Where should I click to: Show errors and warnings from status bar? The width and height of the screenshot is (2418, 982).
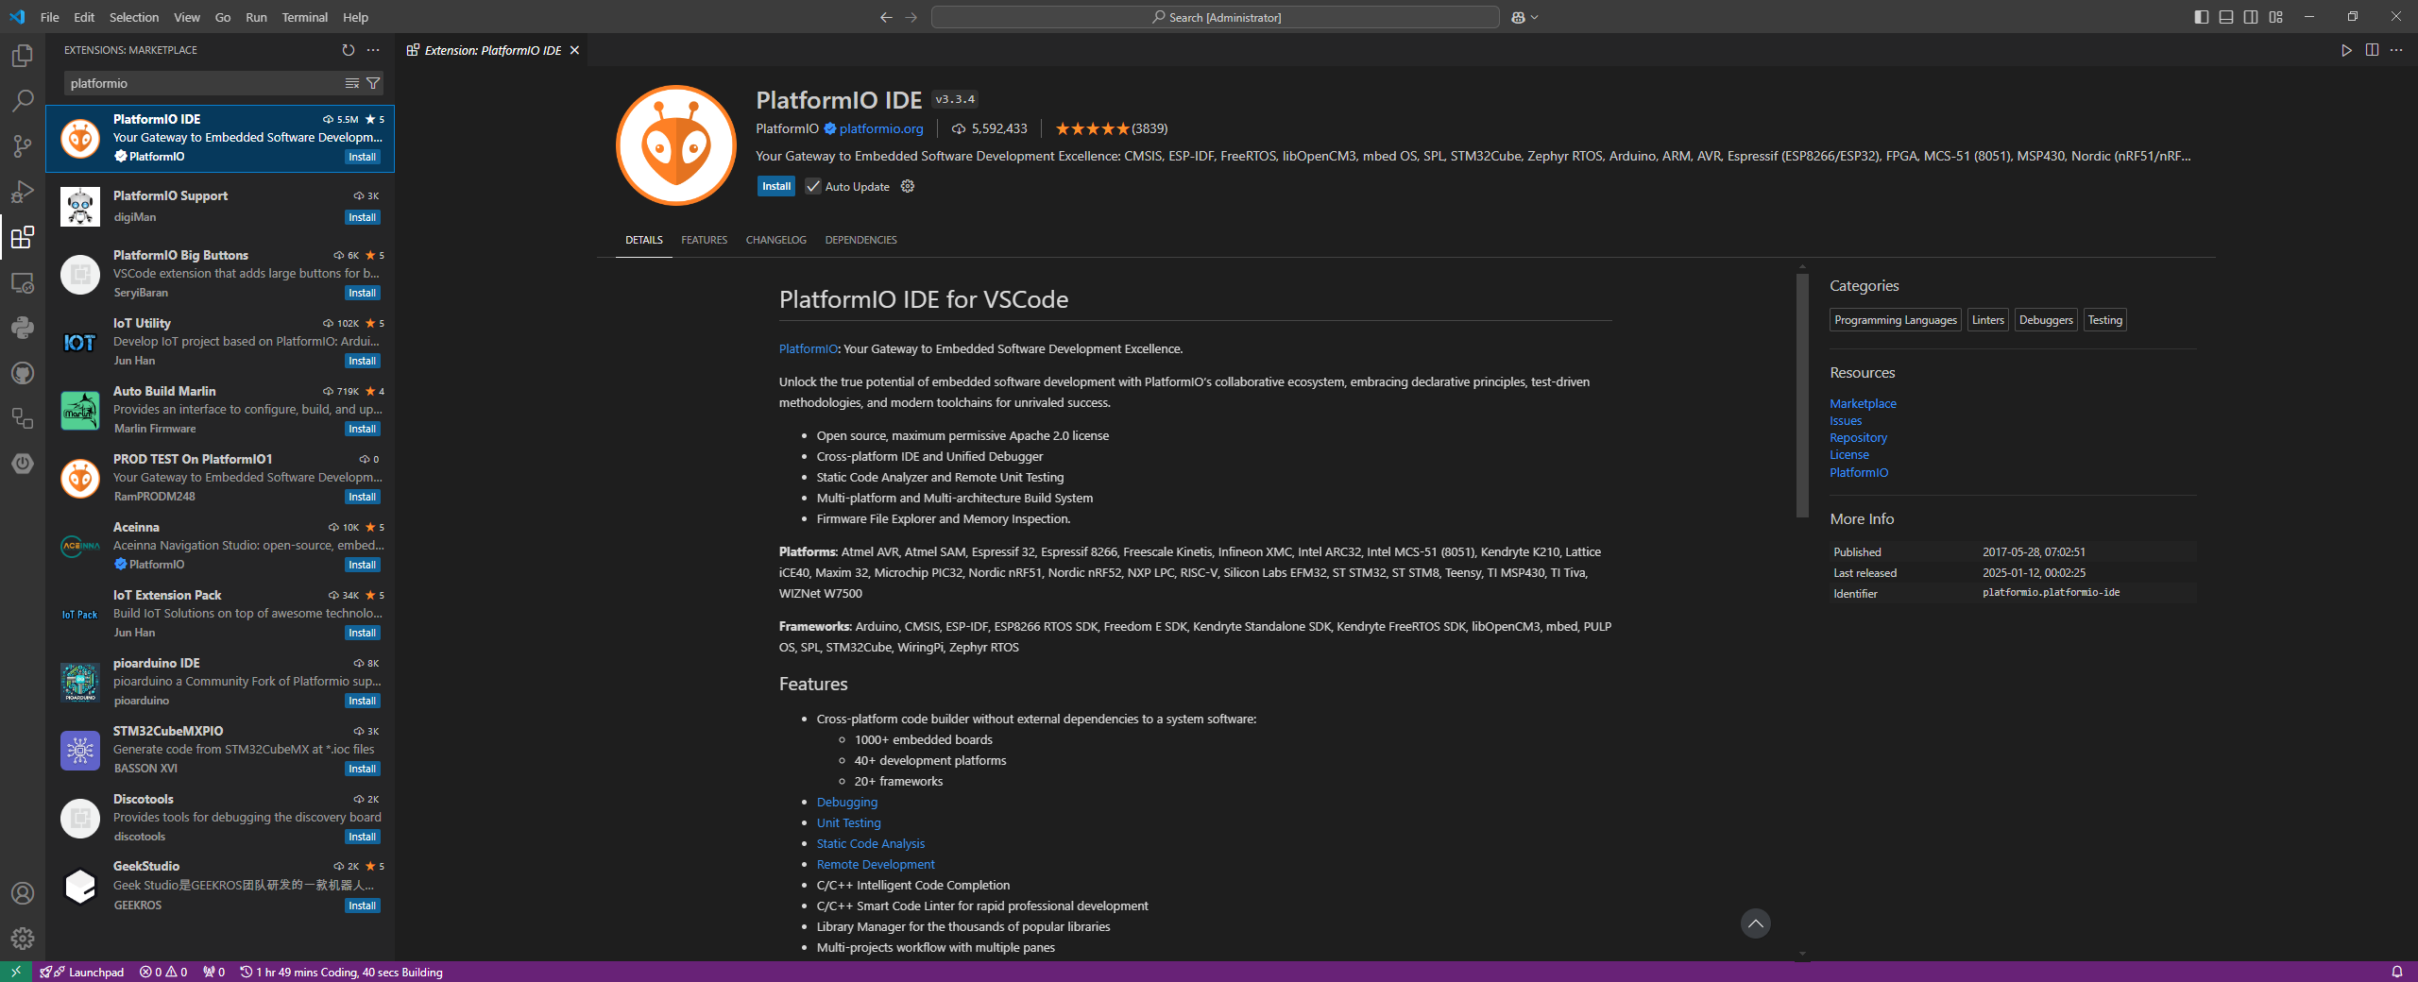pyautogui.click(x=163, y=972)
